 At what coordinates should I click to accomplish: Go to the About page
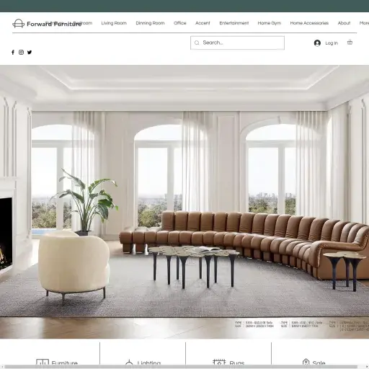344,23
